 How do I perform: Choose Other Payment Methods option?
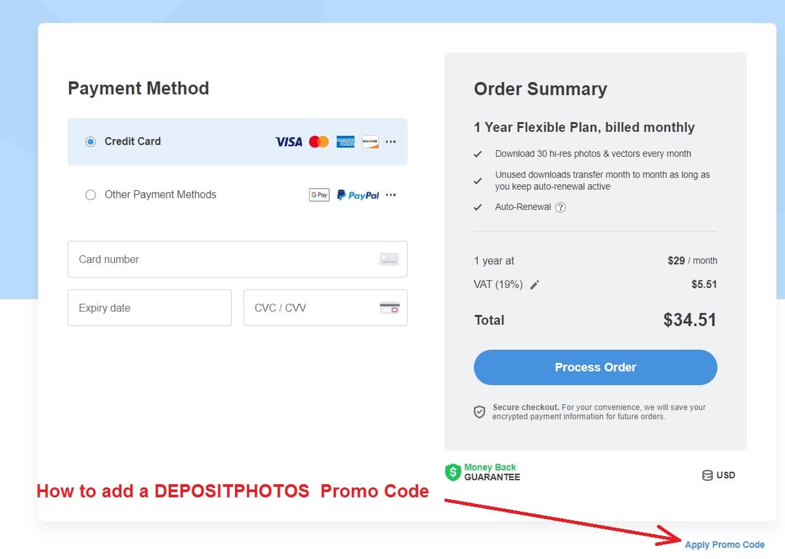90,194
